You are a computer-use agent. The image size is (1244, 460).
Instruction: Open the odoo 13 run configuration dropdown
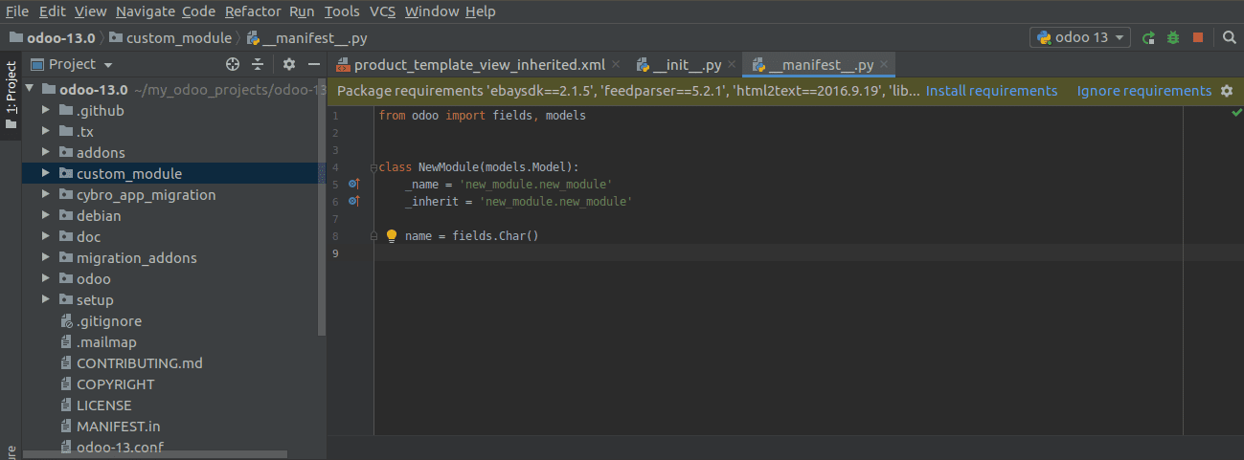pyautogui.click(x=1080, y=37)
